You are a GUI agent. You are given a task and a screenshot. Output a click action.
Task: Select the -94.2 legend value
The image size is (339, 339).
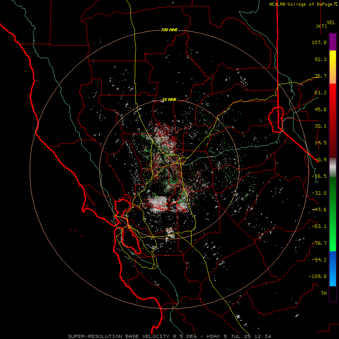coord(319,260)
